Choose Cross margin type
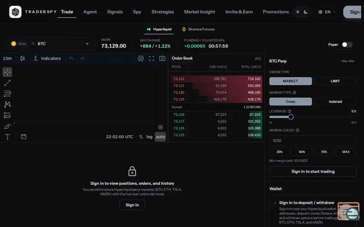 point(290,101)
